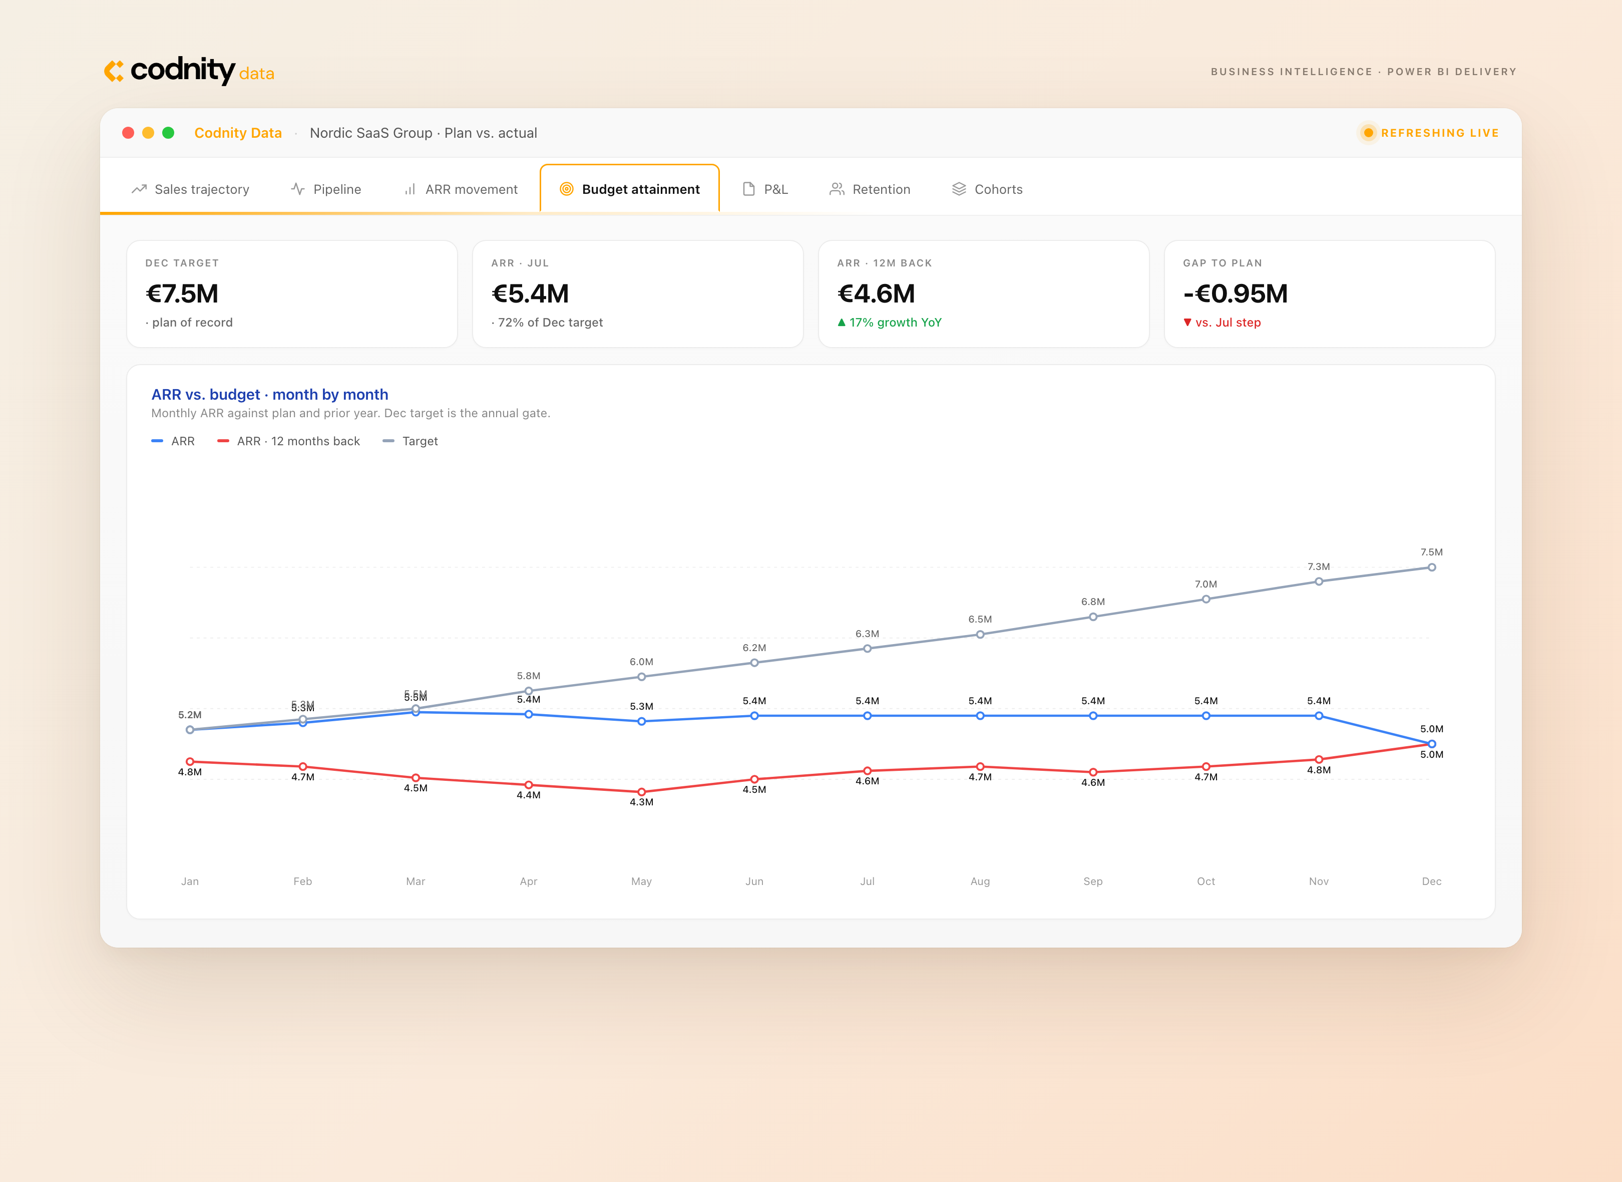Click the green maximize window dot
Viewport: 1622px width, 1182px height.
click(x=168, y=133)
